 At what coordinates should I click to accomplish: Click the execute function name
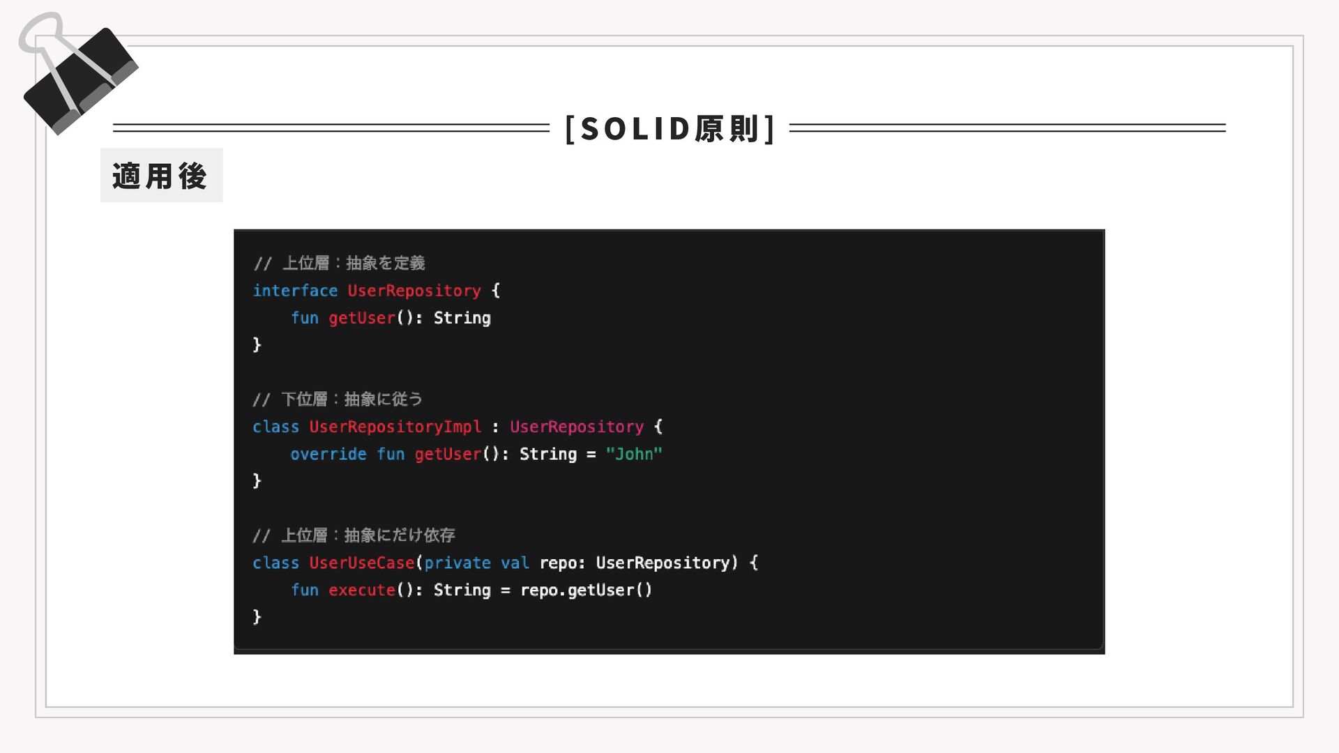click(362, 590)
